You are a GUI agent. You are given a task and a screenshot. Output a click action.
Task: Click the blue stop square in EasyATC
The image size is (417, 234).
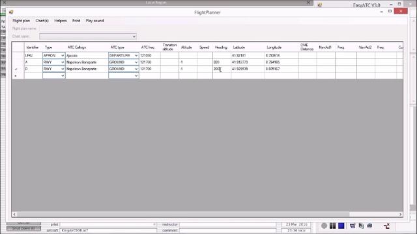pyautogui.click(x=341, y=226)
